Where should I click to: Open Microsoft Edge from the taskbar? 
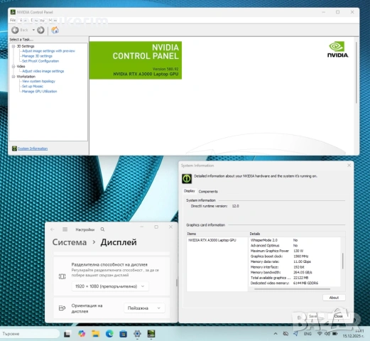pos(109,334)
